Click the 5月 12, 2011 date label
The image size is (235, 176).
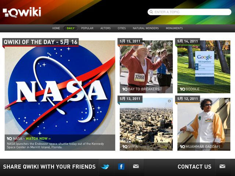coord(188,99)
